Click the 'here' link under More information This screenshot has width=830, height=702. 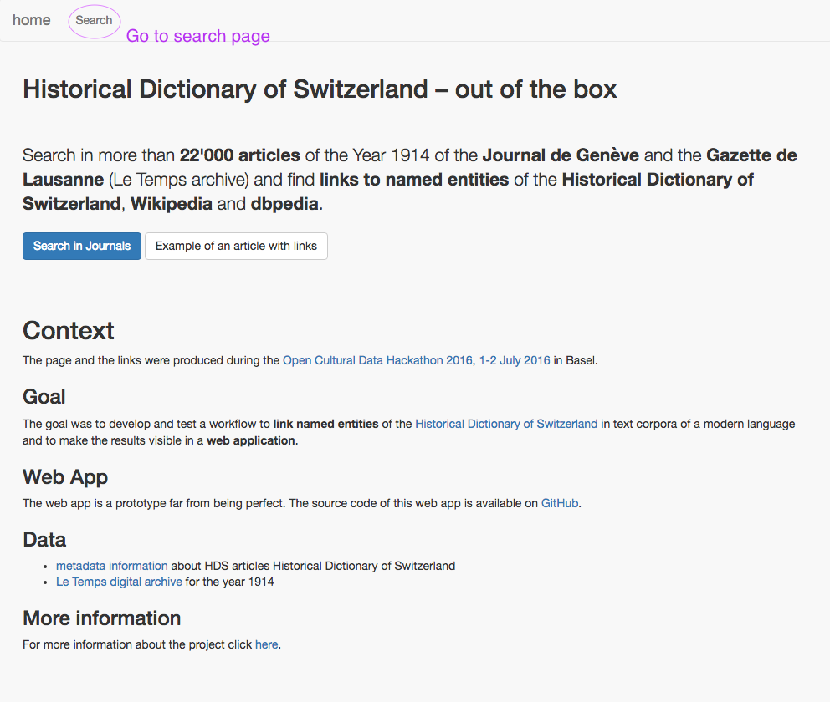click(x=266, y=644)
